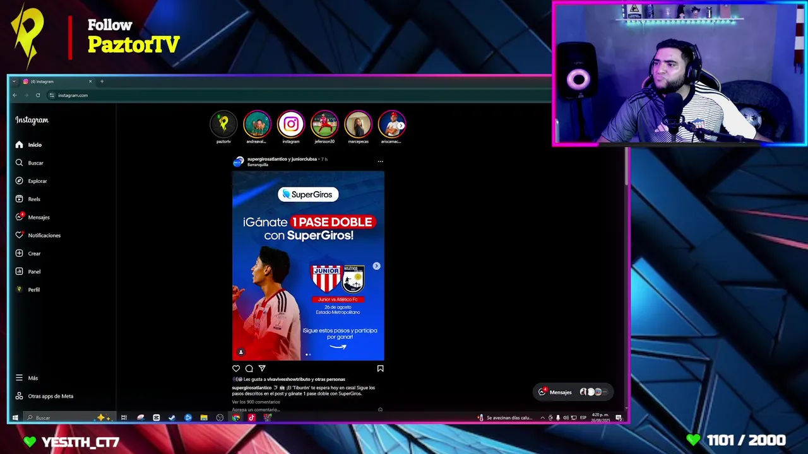Viewport: 808px width, 454px height.
Task: Open Task View on the taskbar
Action: [x=124, y=417]
